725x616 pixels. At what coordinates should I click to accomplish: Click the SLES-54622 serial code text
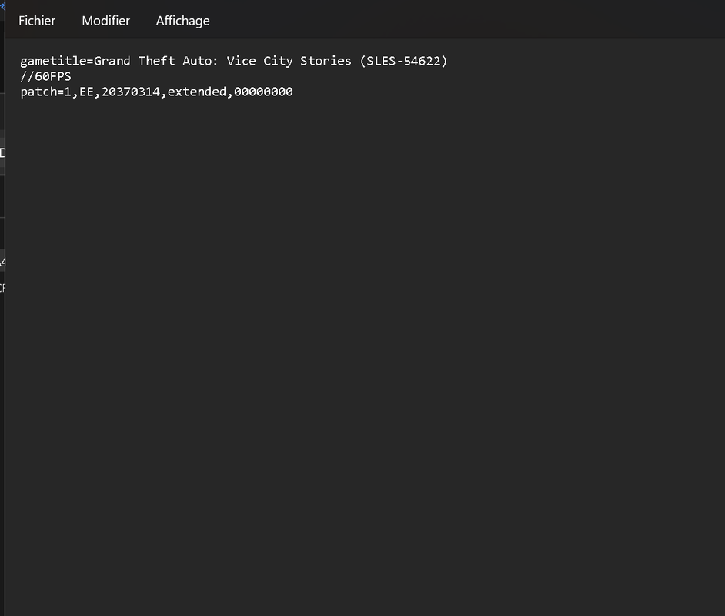(x=403, y=61)
